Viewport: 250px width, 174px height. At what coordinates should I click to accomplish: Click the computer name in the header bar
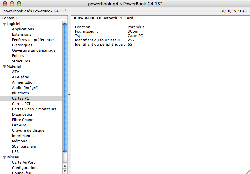pyautogui.click(x=35, y=11)
